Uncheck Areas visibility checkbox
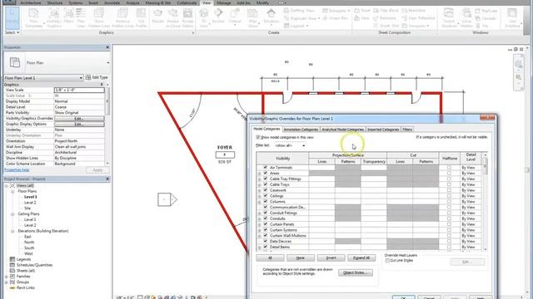The image size is (533, 299). tap(265, 174)
